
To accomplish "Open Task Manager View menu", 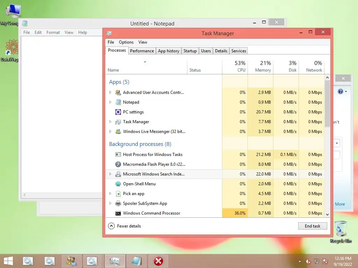I will pyautogui.click(x=143, y=42).
